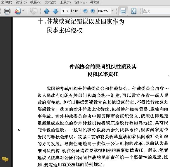Toggle the fit-width scrolling mode button
The height and width of the screenshot is (167, 170).
pyautogui.click(x=123, y=11)
